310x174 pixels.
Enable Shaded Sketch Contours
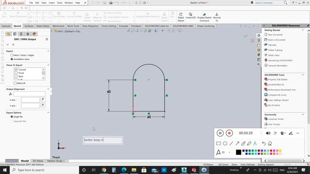[204, 17]
